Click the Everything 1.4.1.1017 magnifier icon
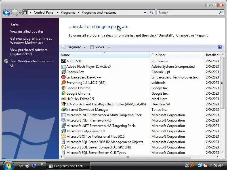 point(63,82)
